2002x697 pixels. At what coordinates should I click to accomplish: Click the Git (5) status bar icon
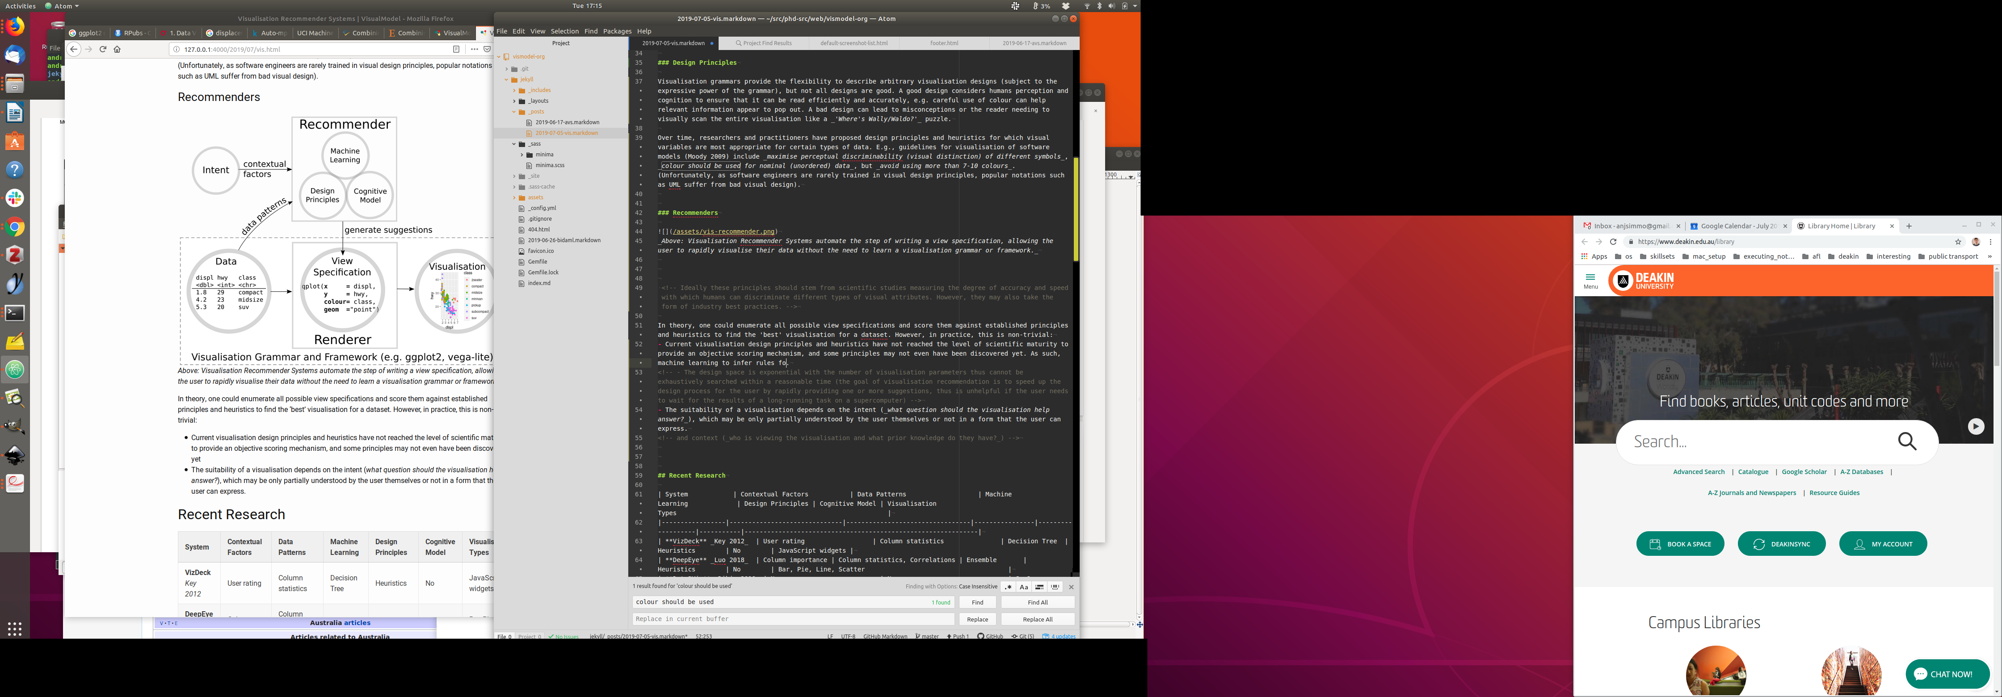pos(1023,636)
